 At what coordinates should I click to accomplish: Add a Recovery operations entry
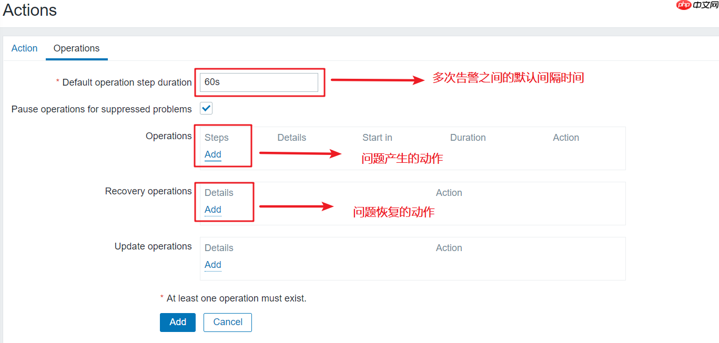click(x=212, y=210)
